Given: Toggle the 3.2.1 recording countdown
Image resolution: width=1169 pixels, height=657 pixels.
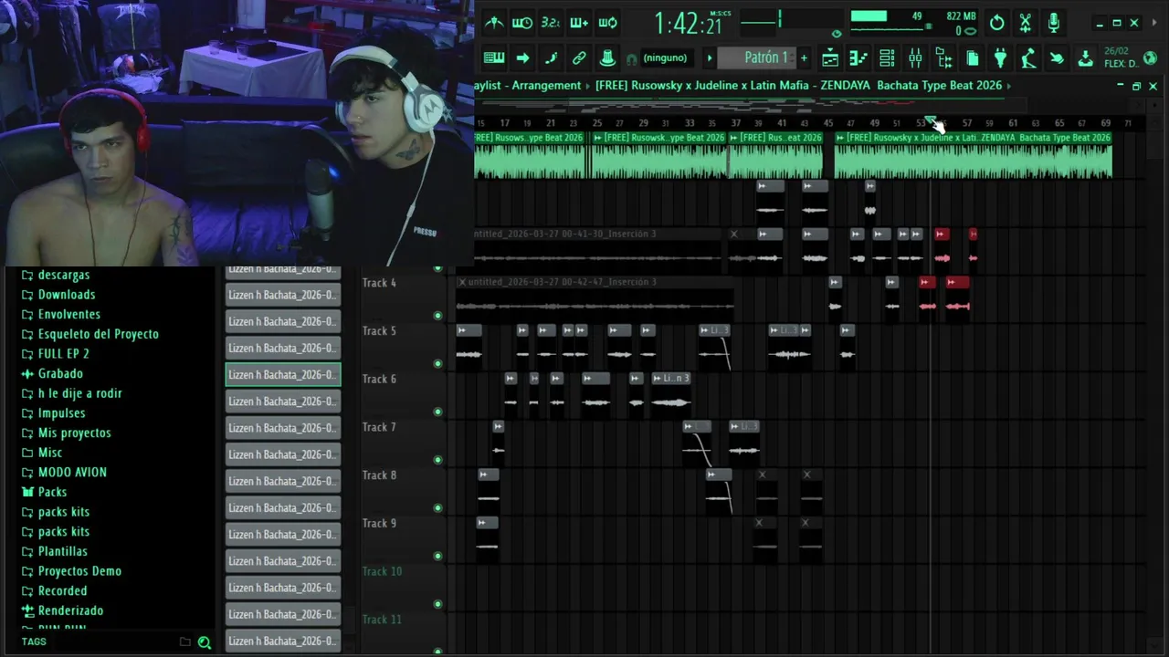Looking at the screenshot, I should pyautogui.click(x=551, y=23).
